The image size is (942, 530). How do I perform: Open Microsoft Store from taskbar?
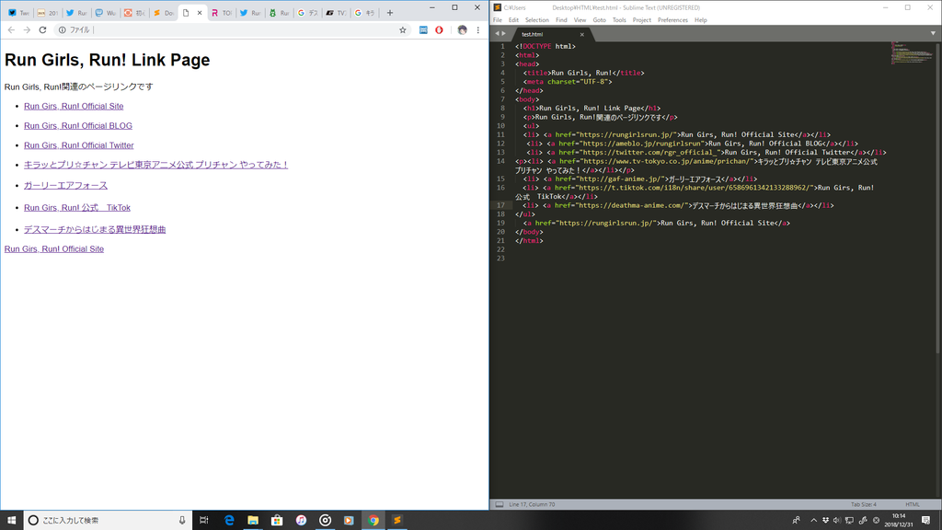277,521
